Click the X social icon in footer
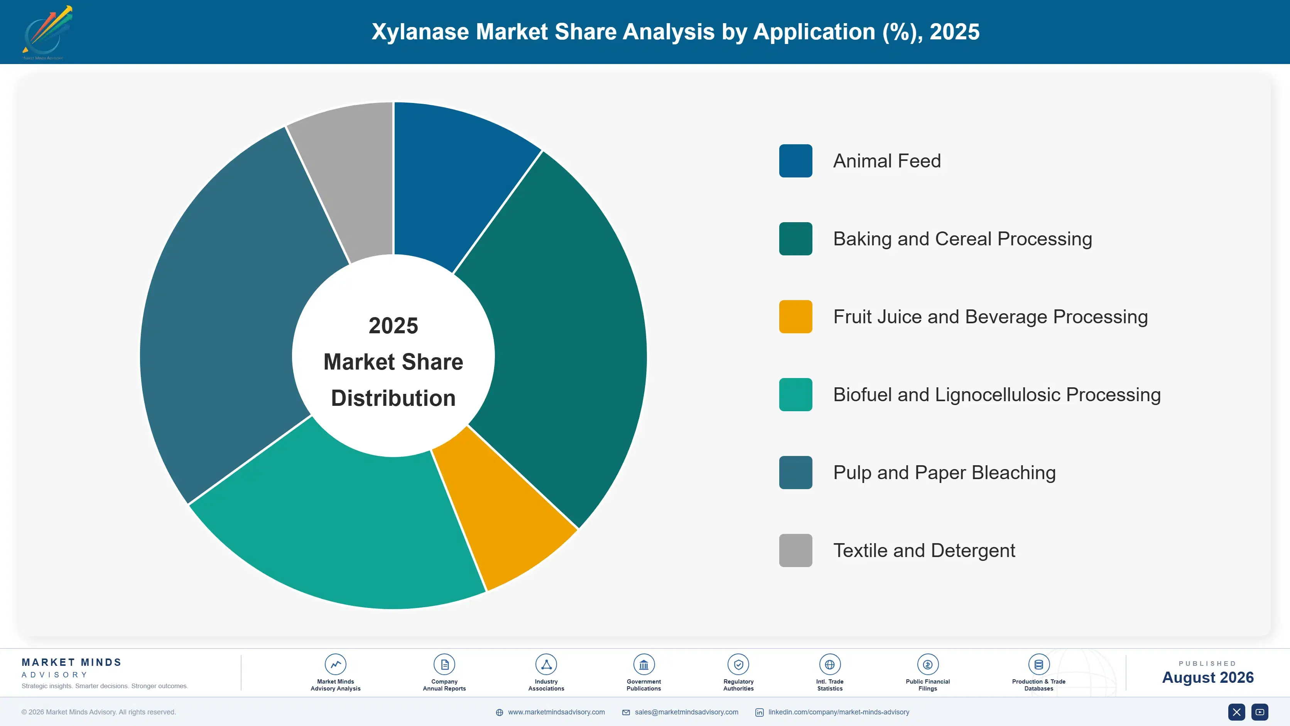 point(1236,712)
